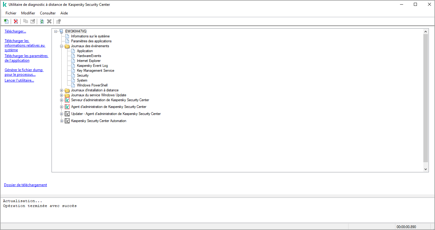Select the HardwareEvents log entry
Screen dimensions: 435x230
point(89,56)
